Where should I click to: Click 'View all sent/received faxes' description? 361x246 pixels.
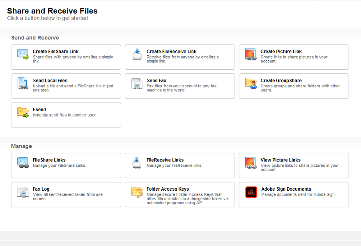(x=68, y=196)
